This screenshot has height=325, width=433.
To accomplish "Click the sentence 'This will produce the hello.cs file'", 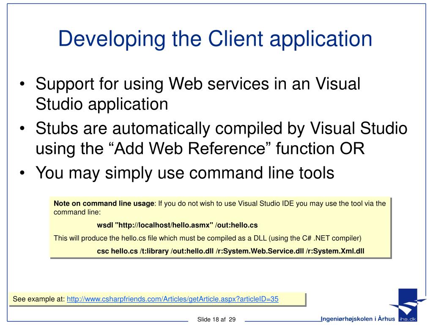I will 207,238.
